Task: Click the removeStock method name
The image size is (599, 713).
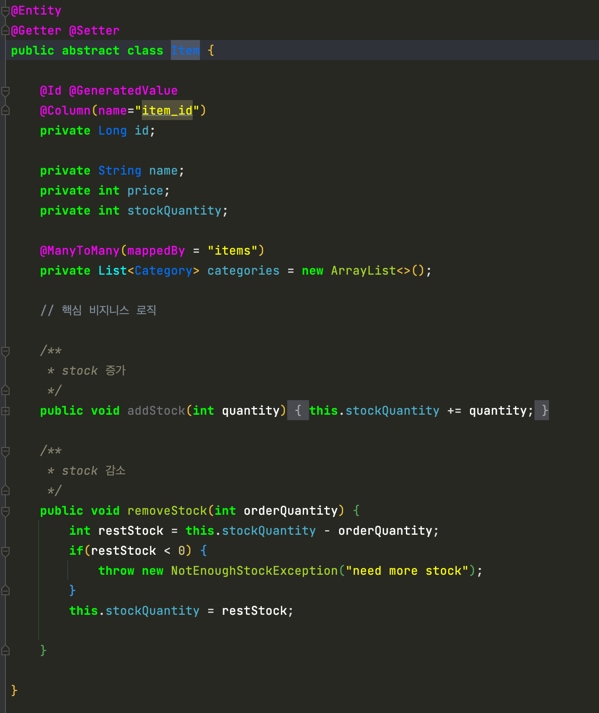Action: tap(167, 511)
